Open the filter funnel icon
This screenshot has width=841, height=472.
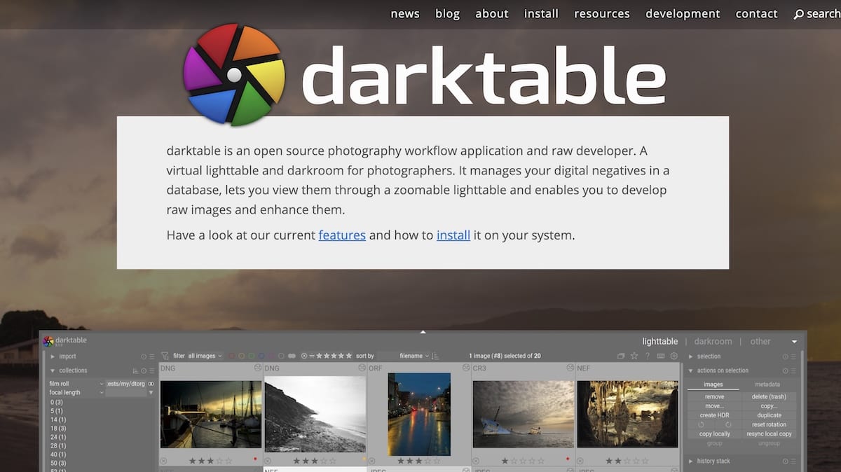tap(165, 356)
